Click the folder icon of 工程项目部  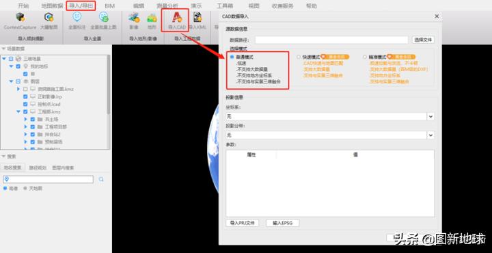coord(40,126)
